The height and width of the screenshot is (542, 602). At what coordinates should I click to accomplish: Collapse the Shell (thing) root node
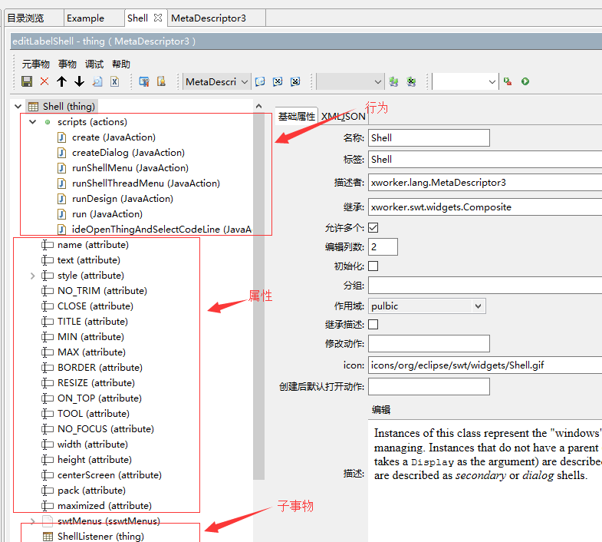(x=18, y=107)
